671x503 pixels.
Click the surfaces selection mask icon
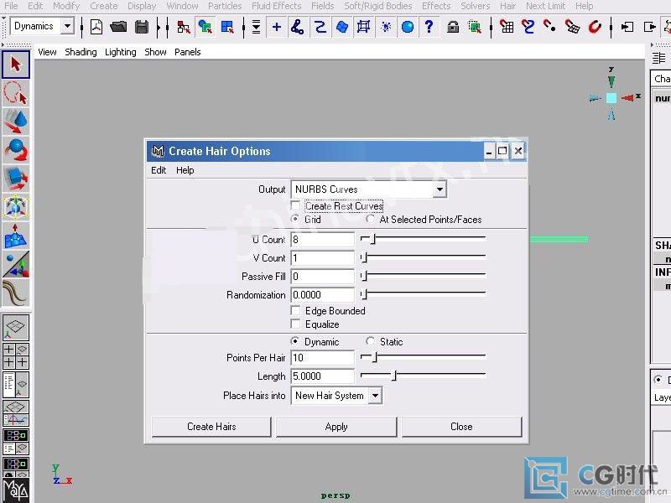[x=342, y=28]
